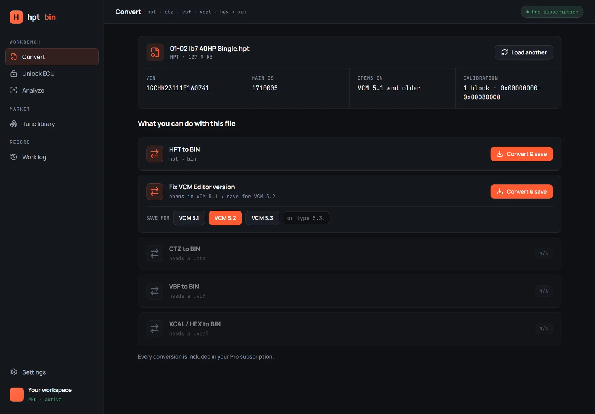Open the Tune library
The image size is (595, 414).
point(52,124)
